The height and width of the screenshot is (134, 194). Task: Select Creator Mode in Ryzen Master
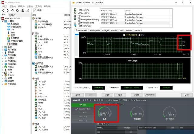coord(83,109)
